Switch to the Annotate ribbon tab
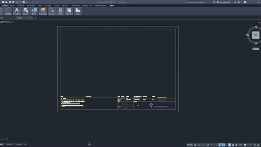The height and width of the screenshot is (147, 261). [21, 6]
